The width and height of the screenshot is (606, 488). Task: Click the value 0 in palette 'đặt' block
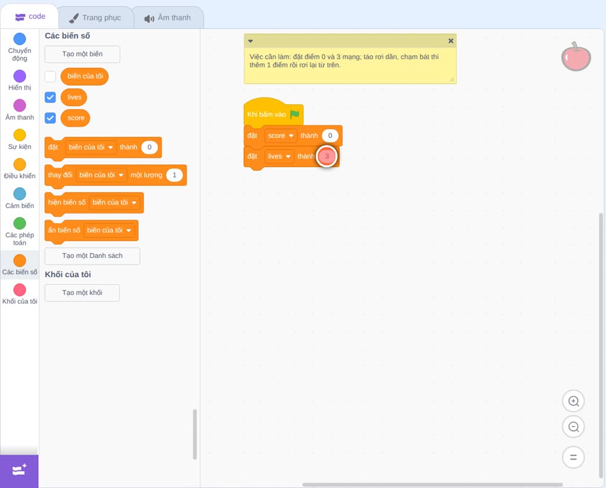(x=150, y=147)
